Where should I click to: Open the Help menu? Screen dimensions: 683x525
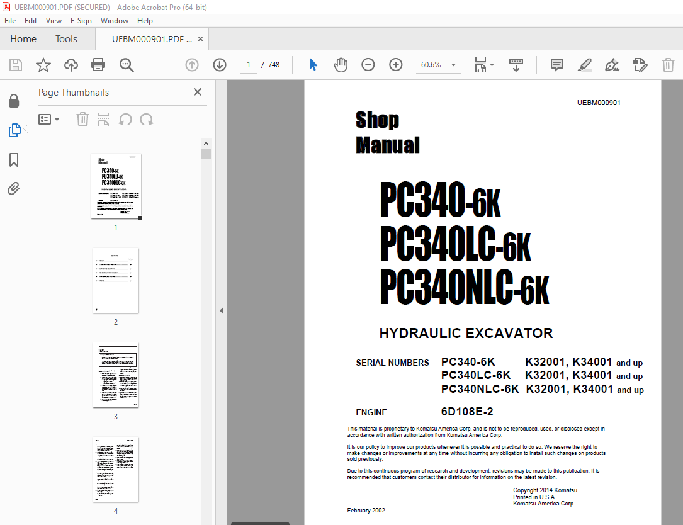(145, 21)
